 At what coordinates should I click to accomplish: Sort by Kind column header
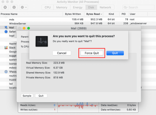click(111, 14)
